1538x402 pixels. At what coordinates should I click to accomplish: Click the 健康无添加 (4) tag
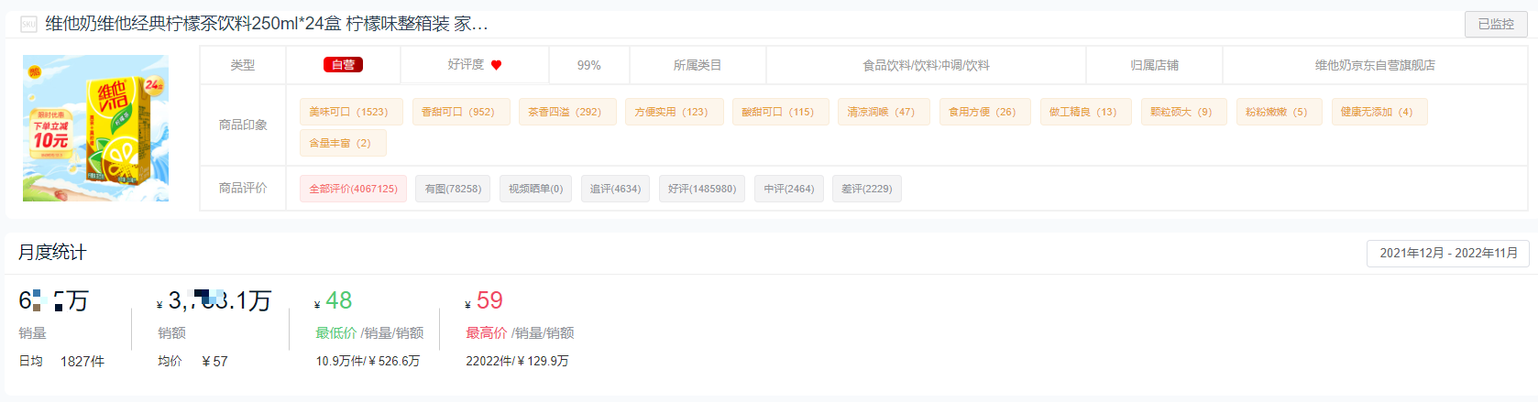pos(1379,112)
